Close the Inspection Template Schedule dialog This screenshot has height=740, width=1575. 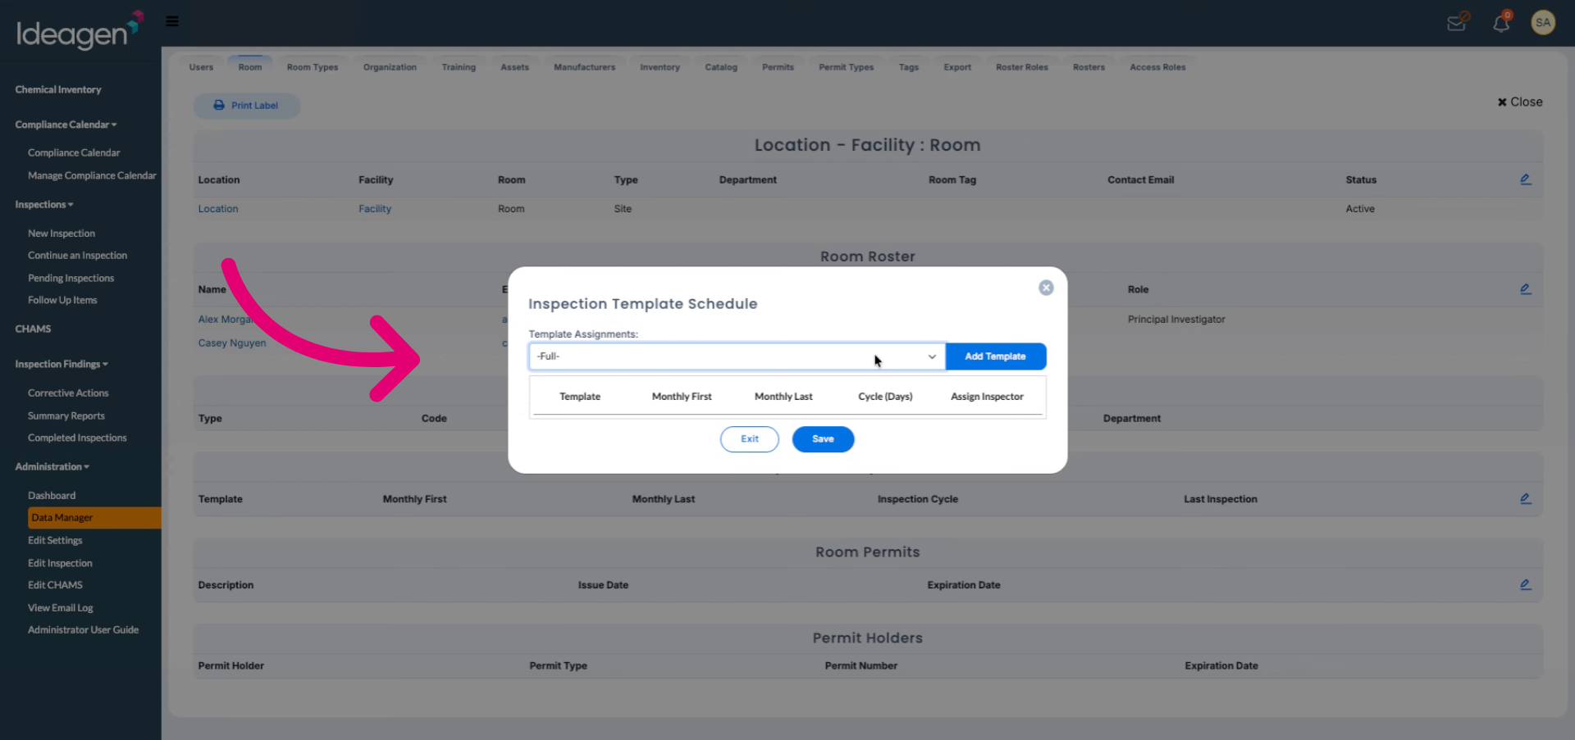(1046, 288)
